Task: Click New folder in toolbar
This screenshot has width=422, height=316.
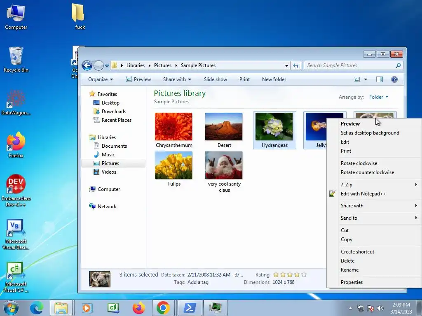Action: tap(274, 79)
